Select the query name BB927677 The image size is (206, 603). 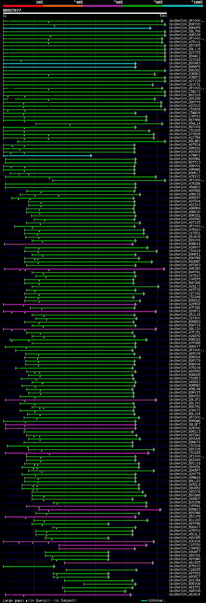point(12,10)
